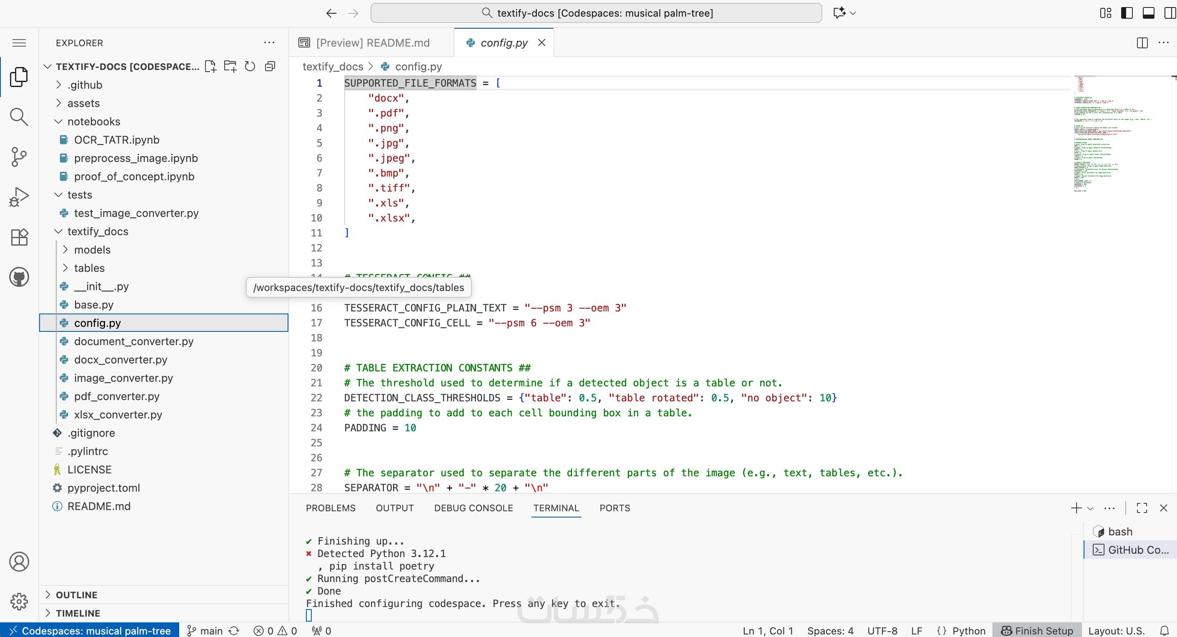1177x637 pixels.
Task: Open GitHub view in activity bar
Action: [19, 277]
